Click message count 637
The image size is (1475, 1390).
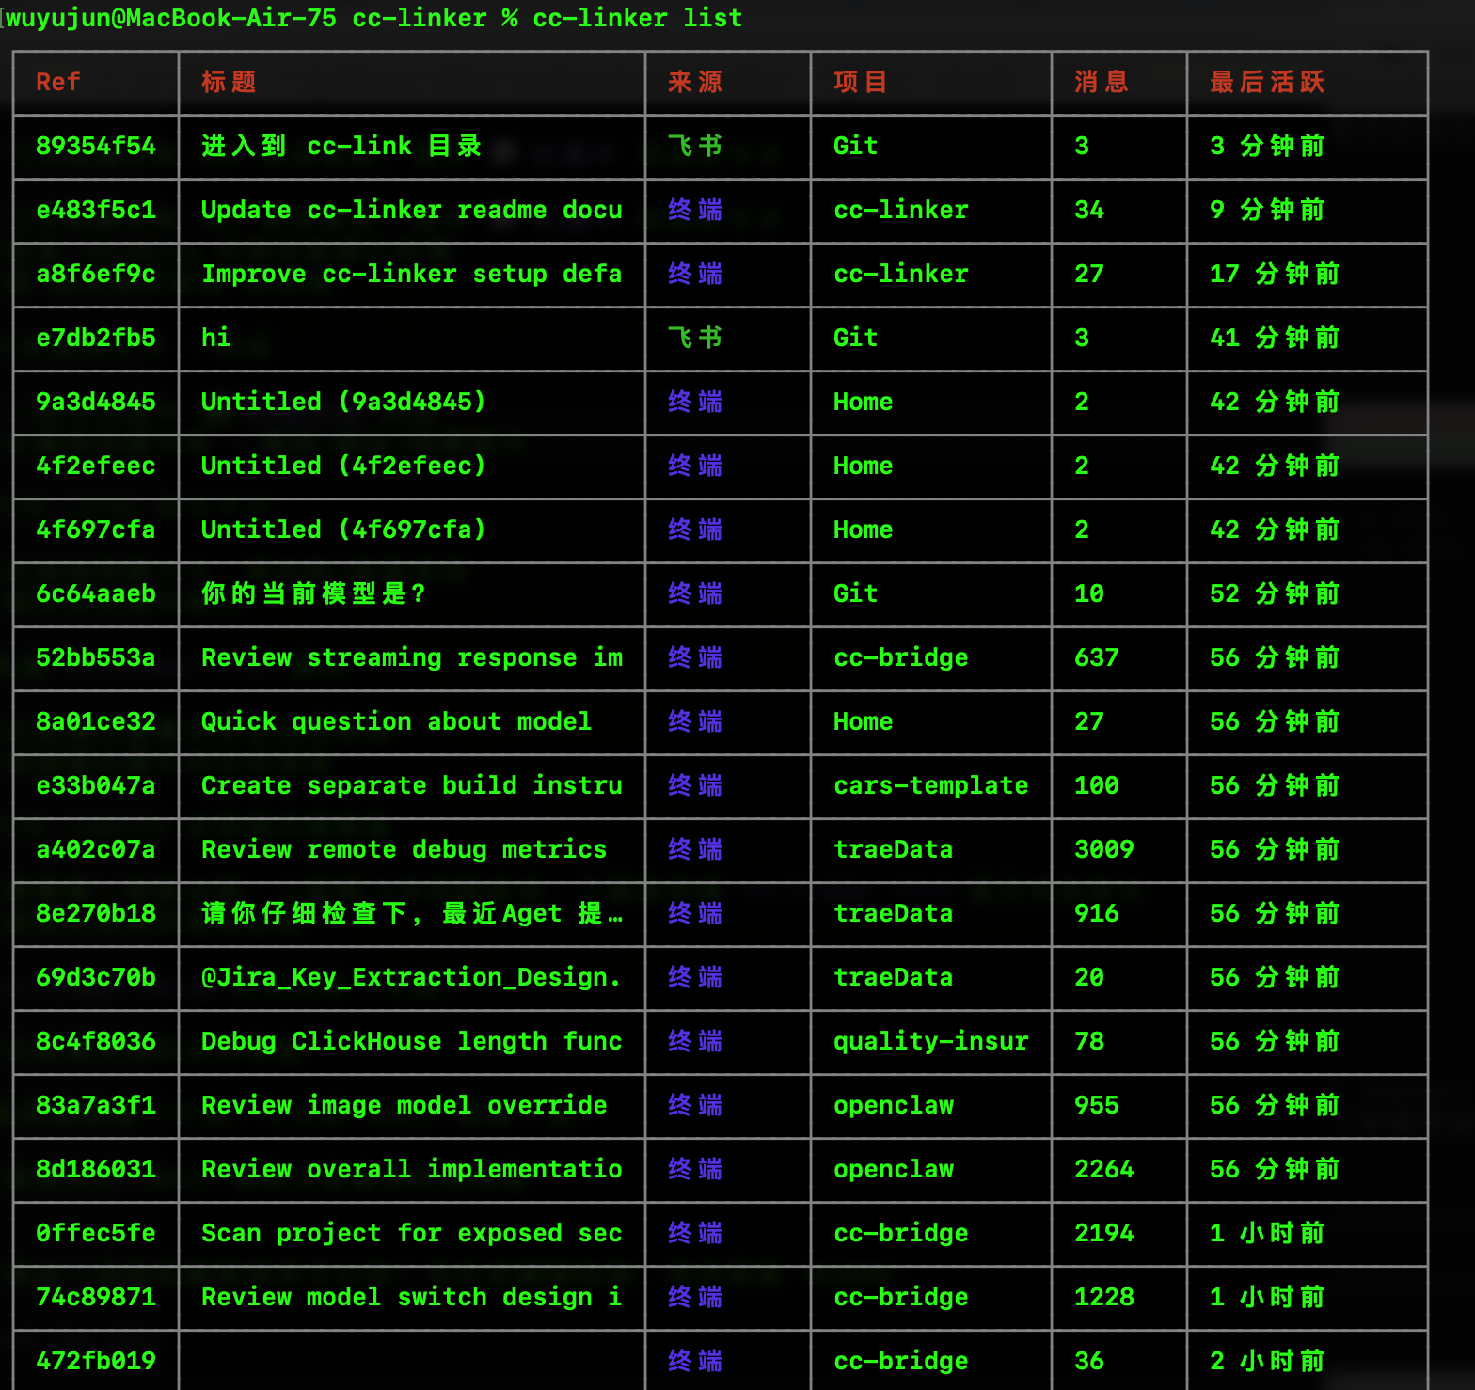1096,658
